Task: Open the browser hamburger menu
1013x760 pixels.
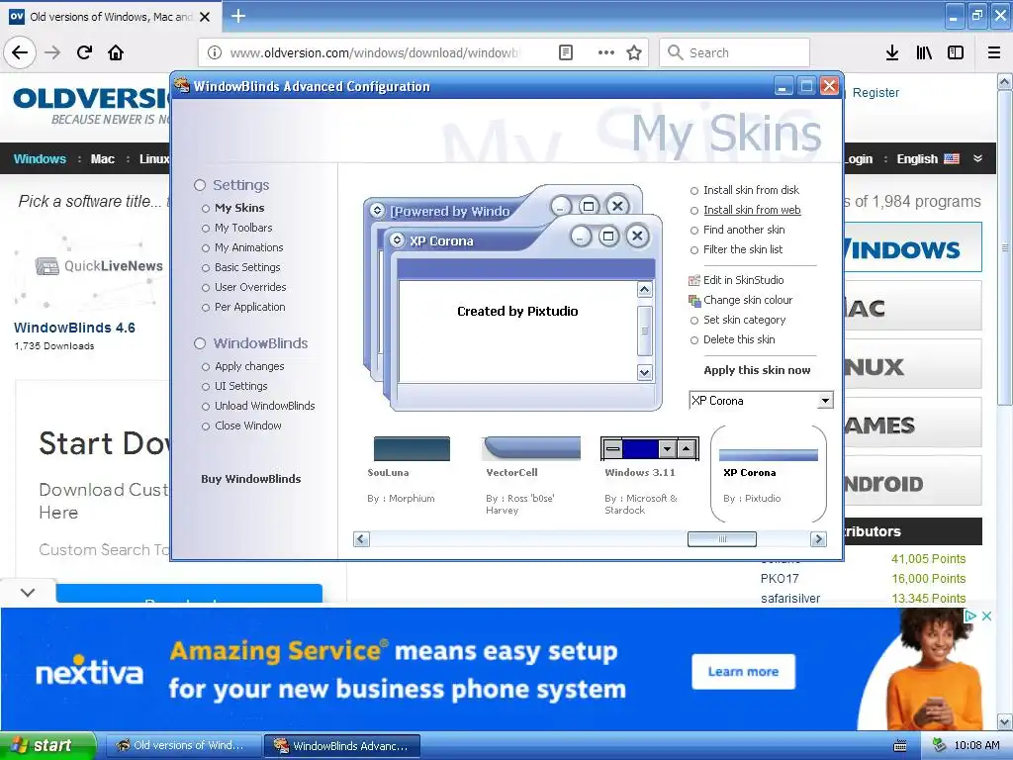Action: (994, 52)
